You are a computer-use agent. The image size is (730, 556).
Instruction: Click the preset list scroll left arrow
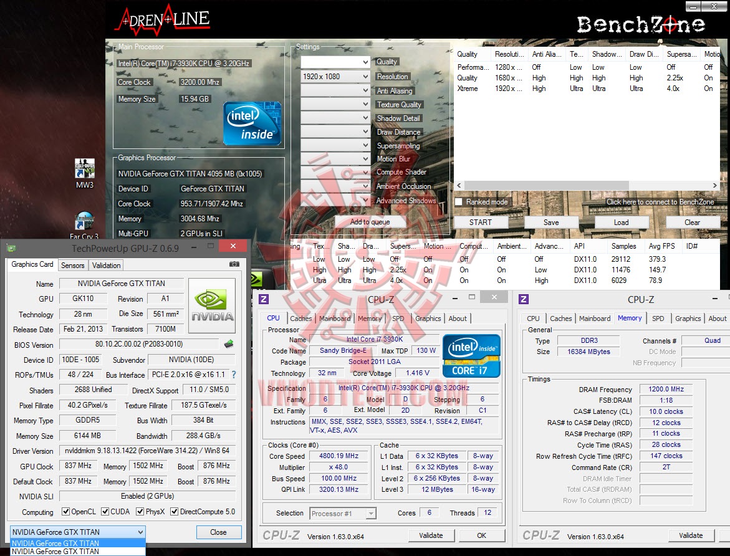(x=459, y=185)
